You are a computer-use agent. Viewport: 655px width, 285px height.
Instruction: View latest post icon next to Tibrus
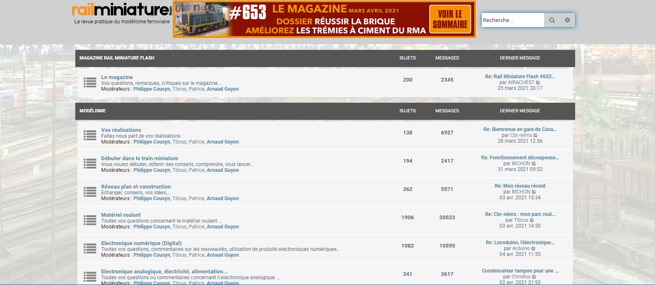pos(532,220)
